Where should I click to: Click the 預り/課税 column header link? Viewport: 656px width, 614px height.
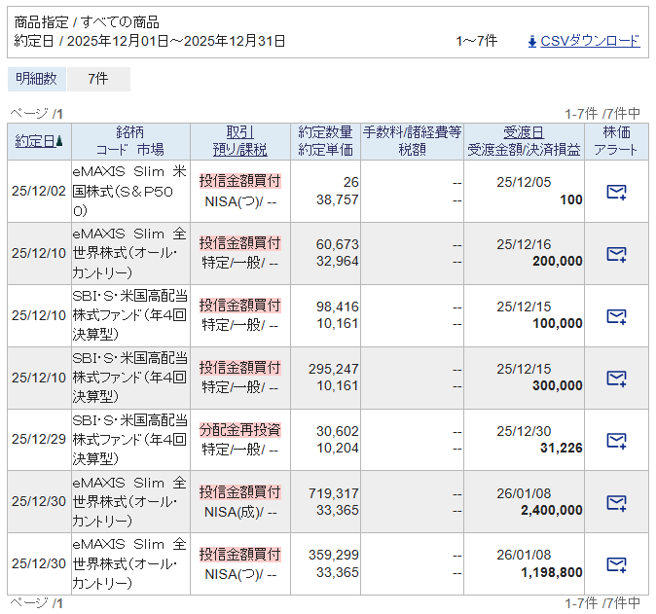tap(239, 150)
